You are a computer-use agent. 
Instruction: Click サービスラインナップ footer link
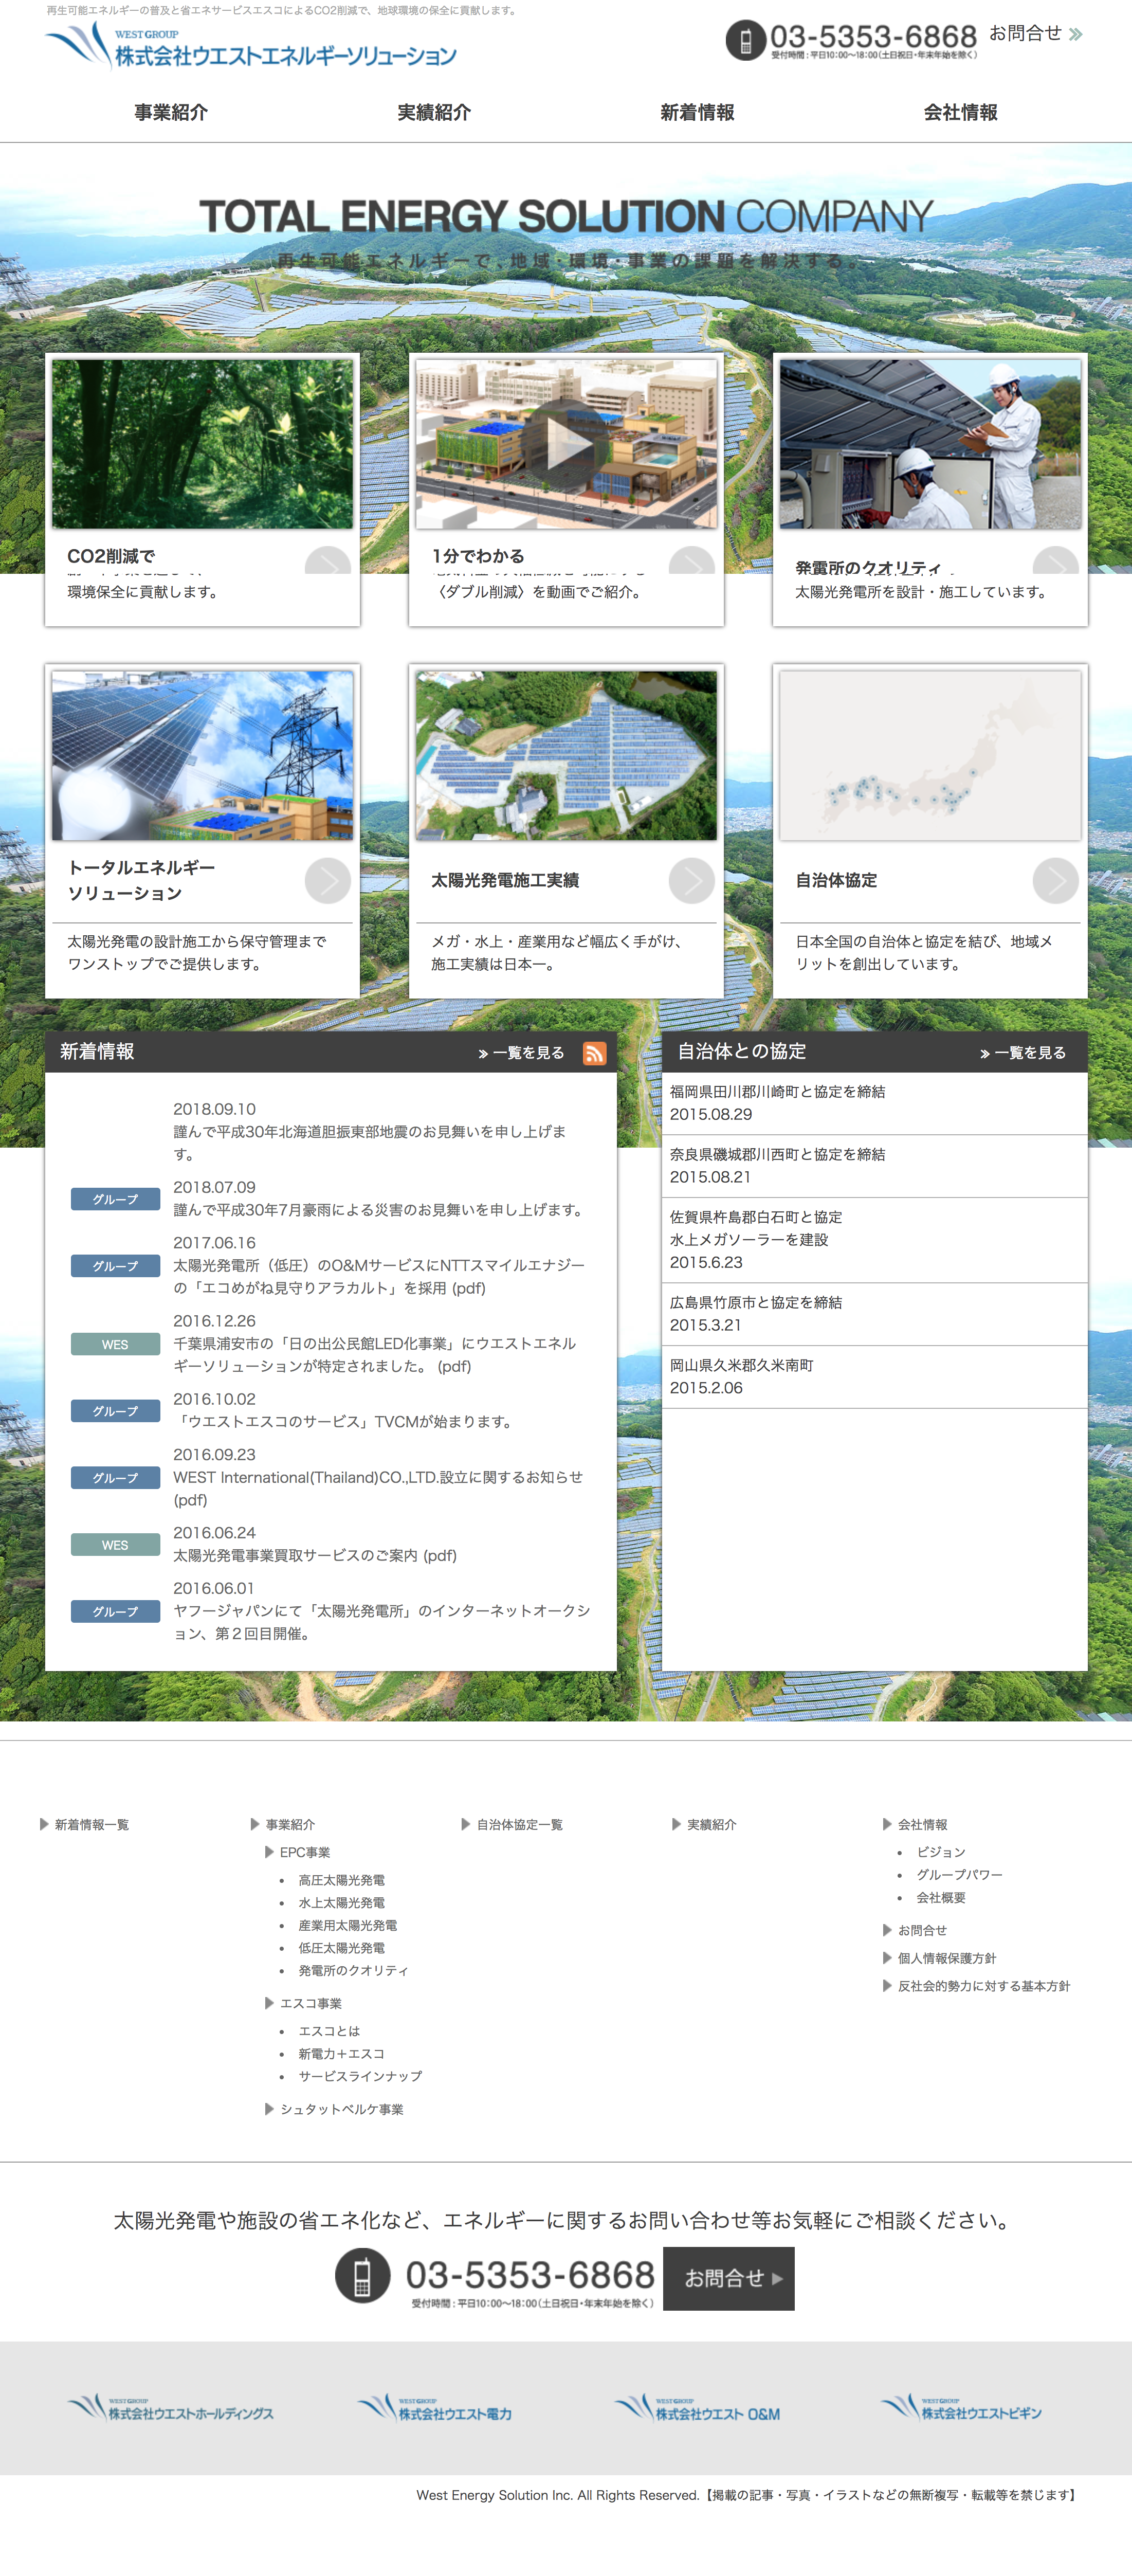360,2077
